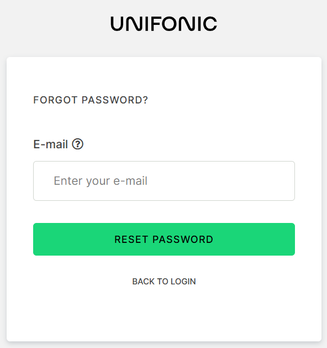
Task: Open the e-mail help tooltip icon
Action: click(x=77, y=144)
